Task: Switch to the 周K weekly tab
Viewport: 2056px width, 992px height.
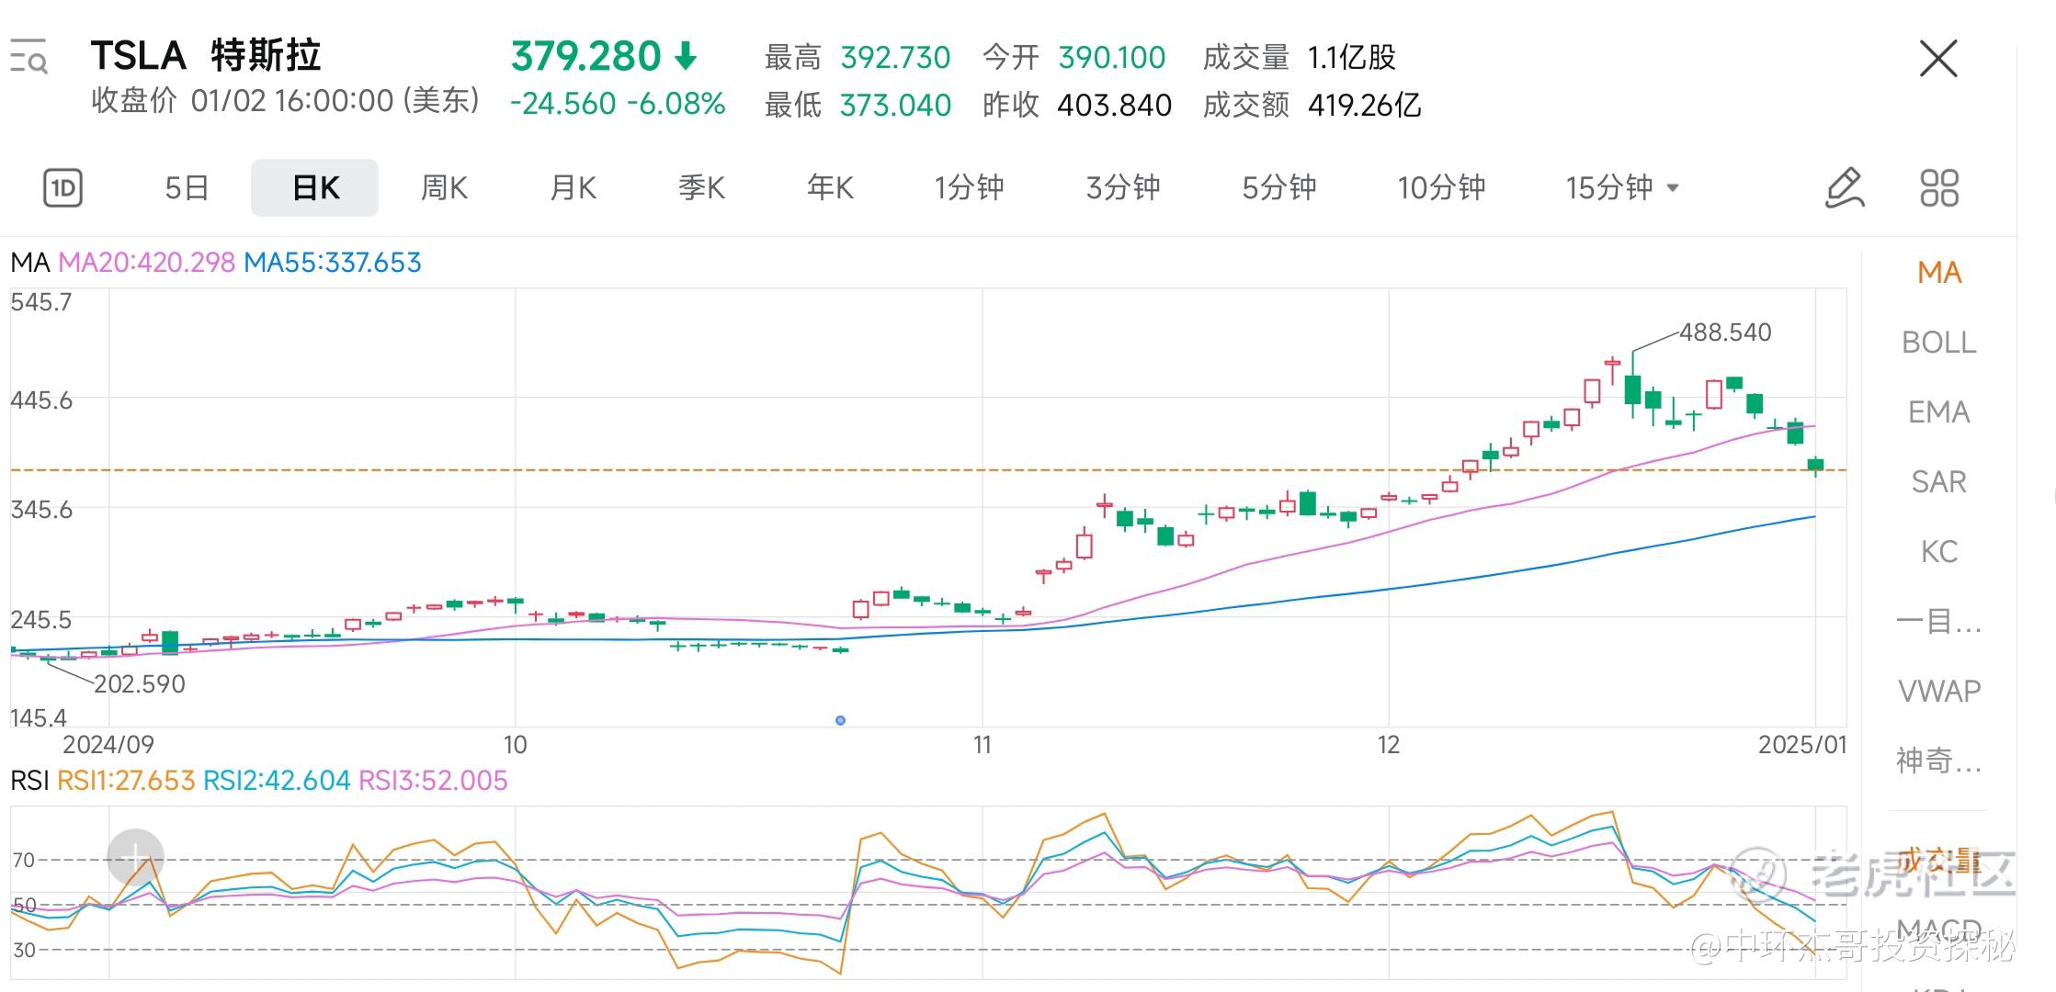Action: tap(444, 188)
